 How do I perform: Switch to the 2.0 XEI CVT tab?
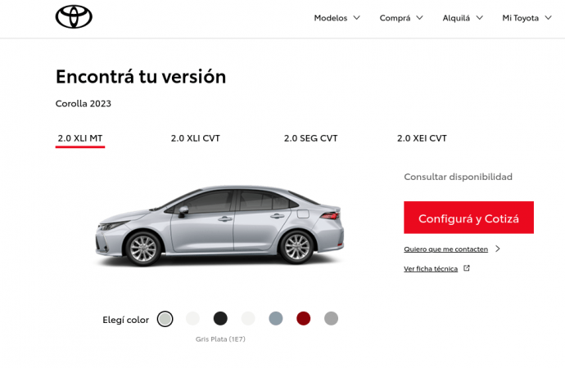tap(422, 138)
